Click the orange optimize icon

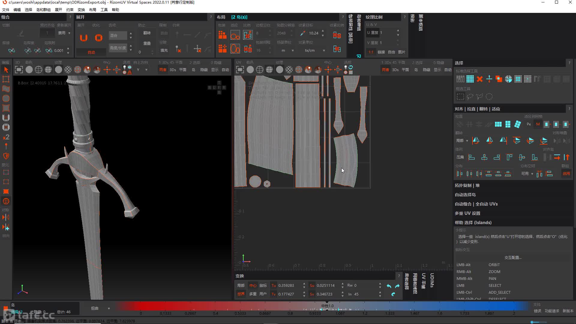point(99,38)
